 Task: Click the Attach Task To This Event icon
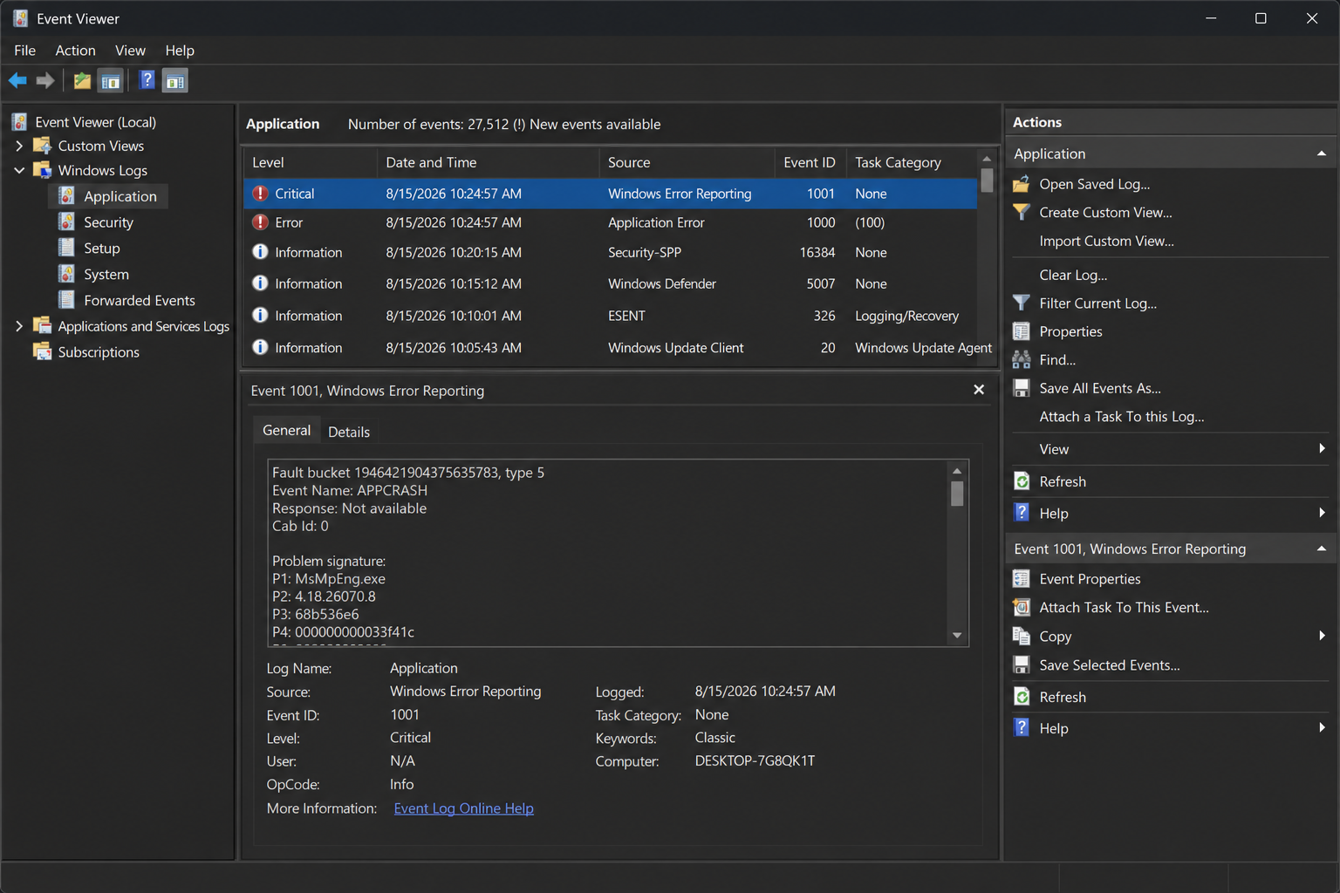tap(1022, 607)
